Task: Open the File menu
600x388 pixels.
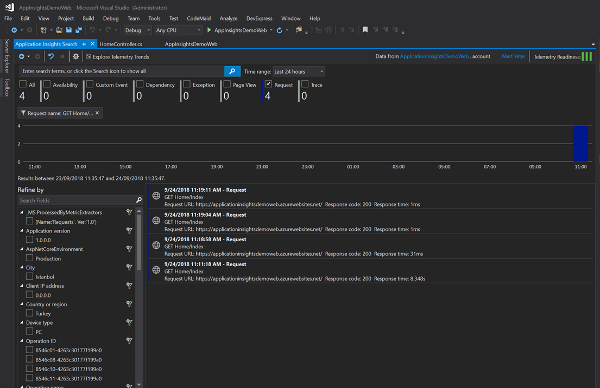Action: [8, 18]
